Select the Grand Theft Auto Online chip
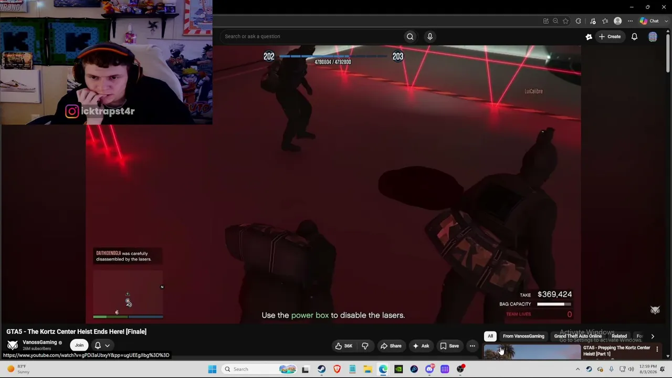Image resolution: width=672 pixels, height=378 pixels. [x=577, y=337]
